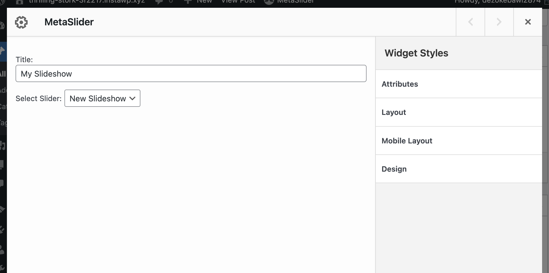Image resolution: width=549 pixels, height=273 pixels.
Task: Click View Post in the admin bar
Action: 238,2
